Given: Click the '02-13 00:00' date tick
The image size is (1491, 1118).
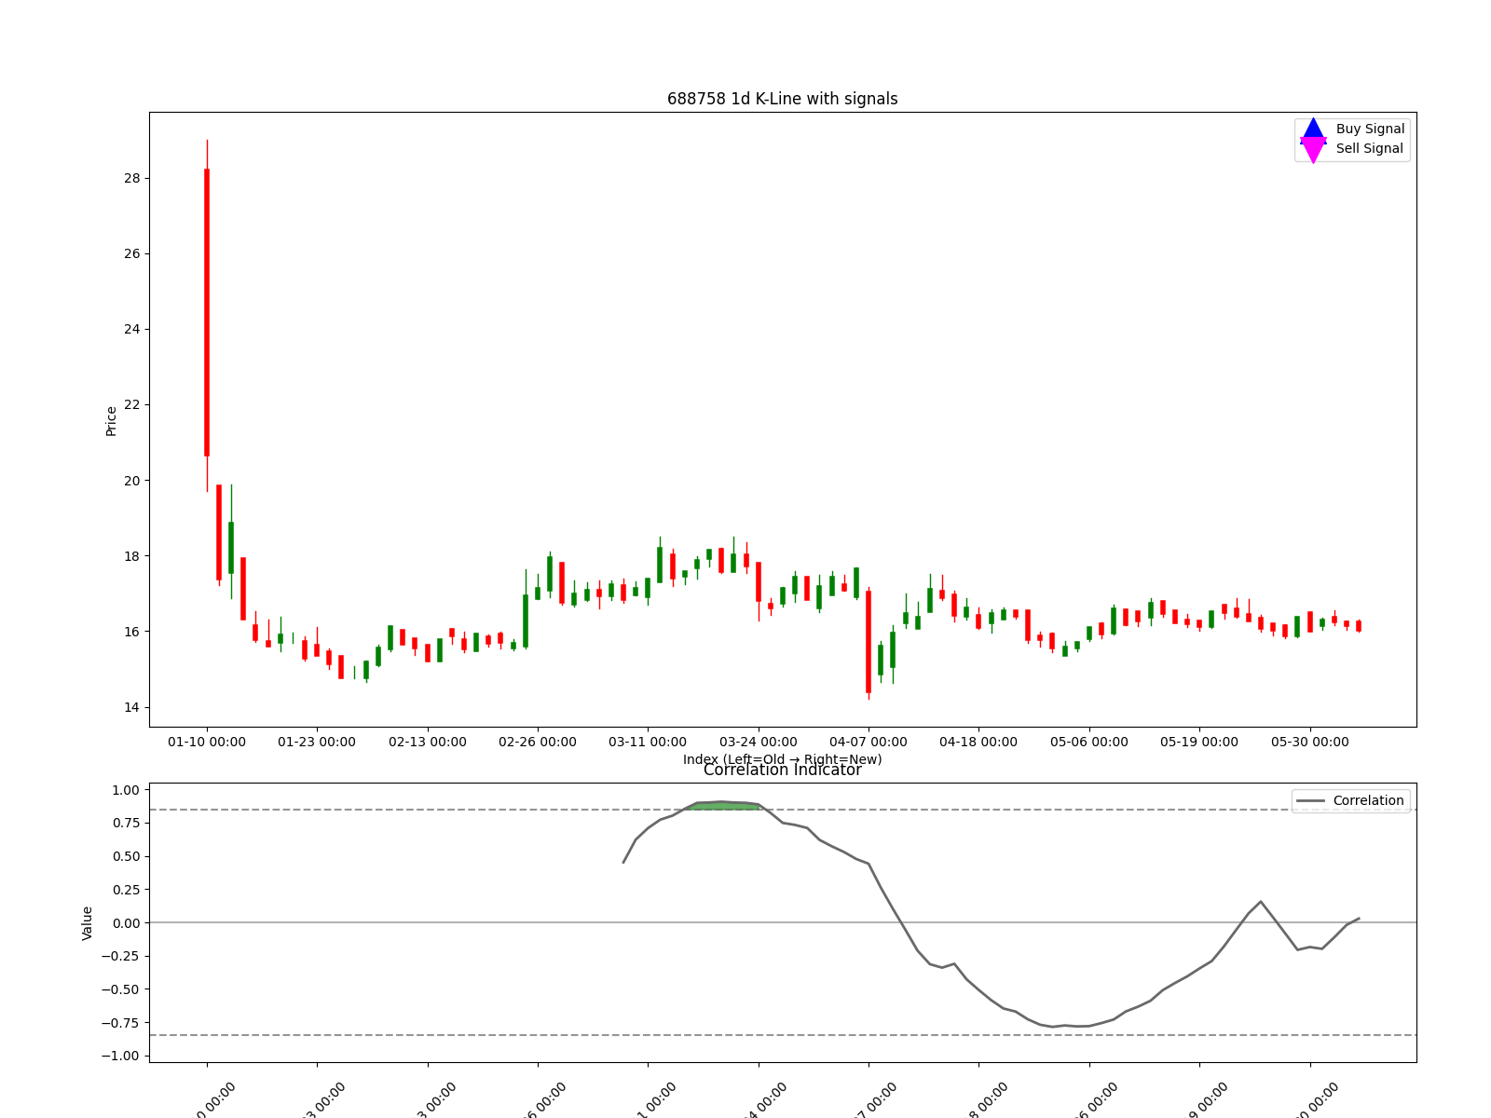Looking at the screenshot, I should [x=428, y=742].
